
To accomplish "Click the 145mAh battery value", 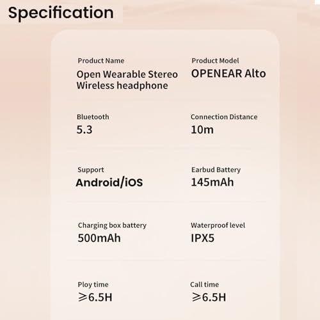I will 212,182.
